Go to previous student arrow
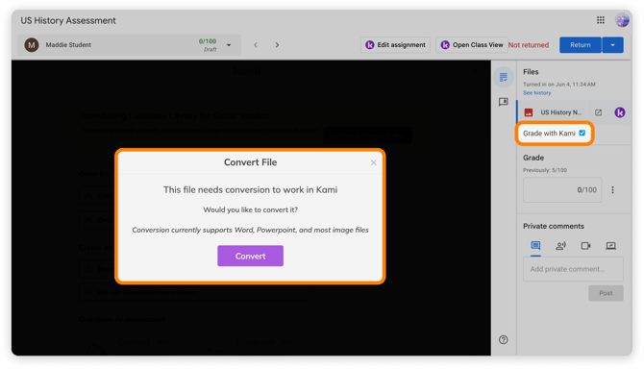Screen dimensions: 644x369 point(256,45)
